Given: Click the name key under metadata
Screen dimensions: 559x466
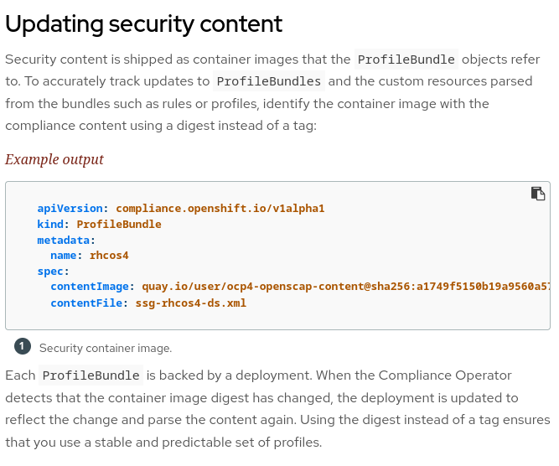Looking at the screenshot, I should (65, 256).
